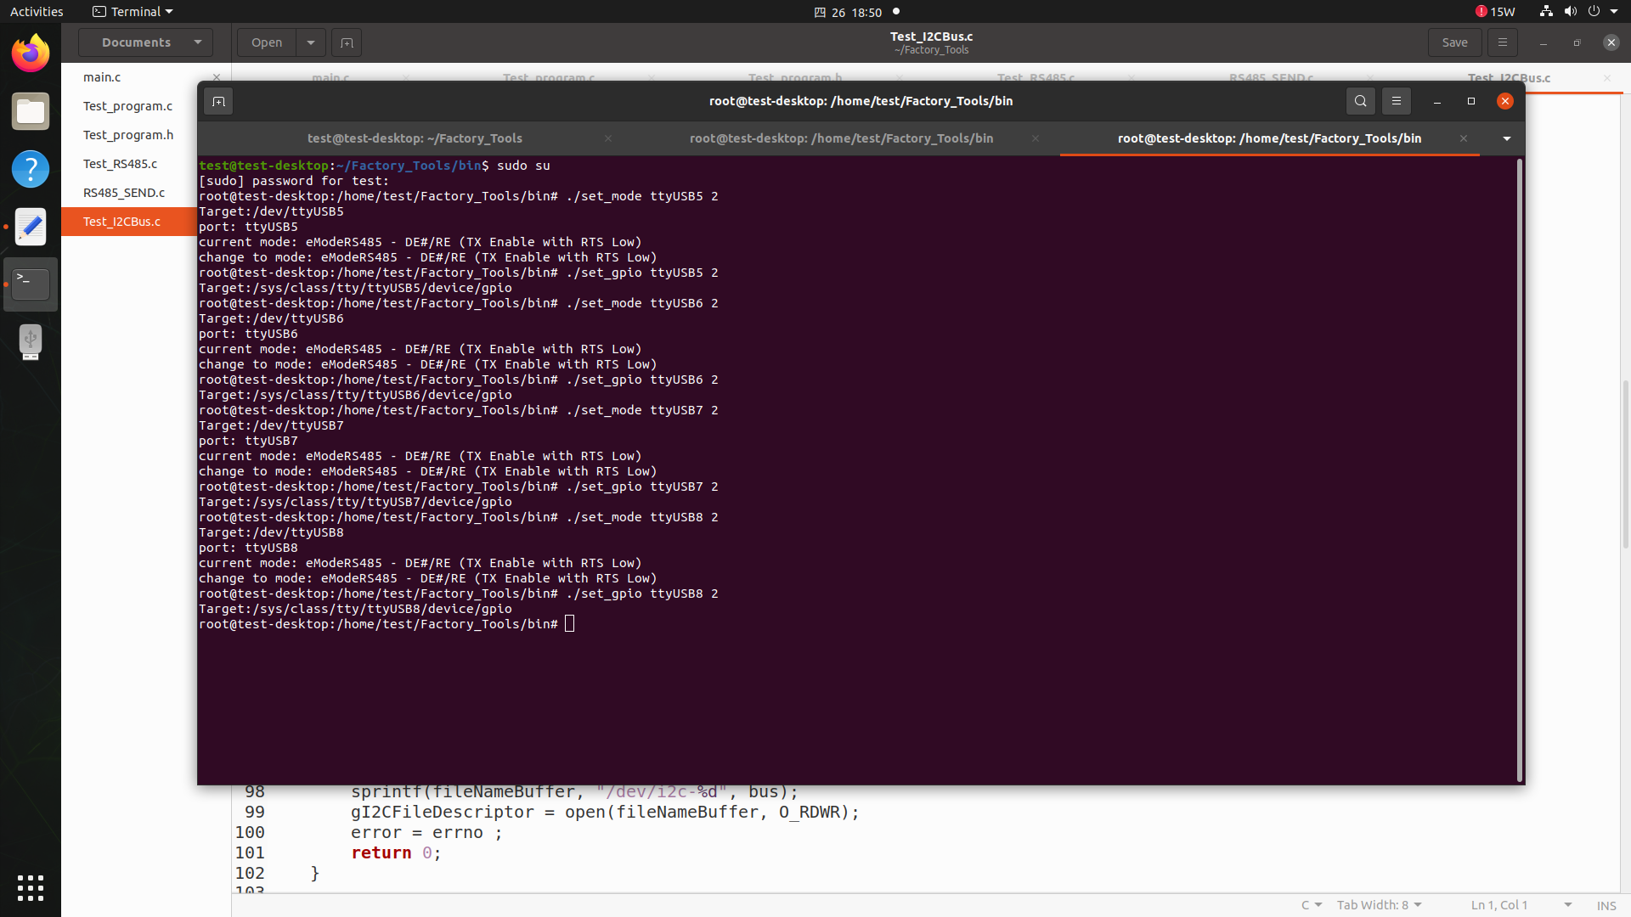
Task: Toggle overwrite mode via the INS indicator
Action: (1607, 905)
